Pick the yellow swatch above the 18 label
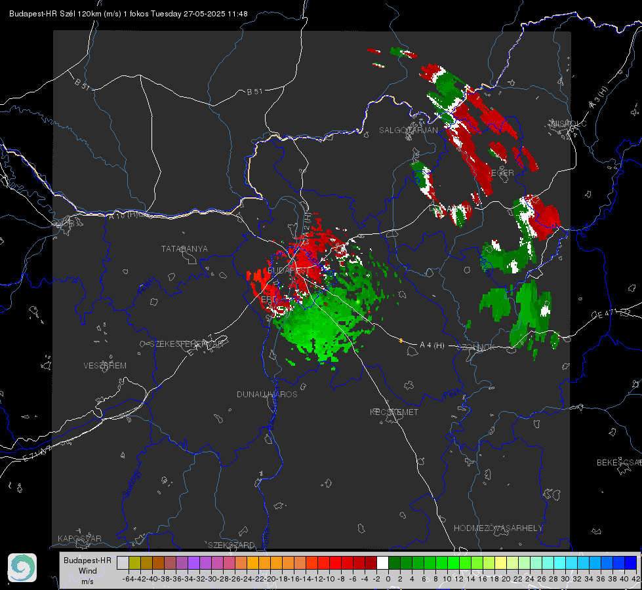 [x=500, y=562]
